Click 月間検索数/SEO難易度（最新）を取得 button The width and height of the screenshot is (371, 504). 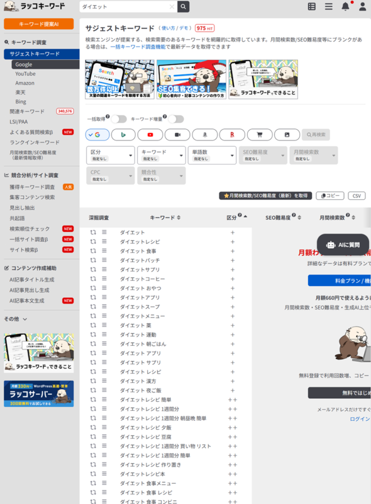point(265,196)
